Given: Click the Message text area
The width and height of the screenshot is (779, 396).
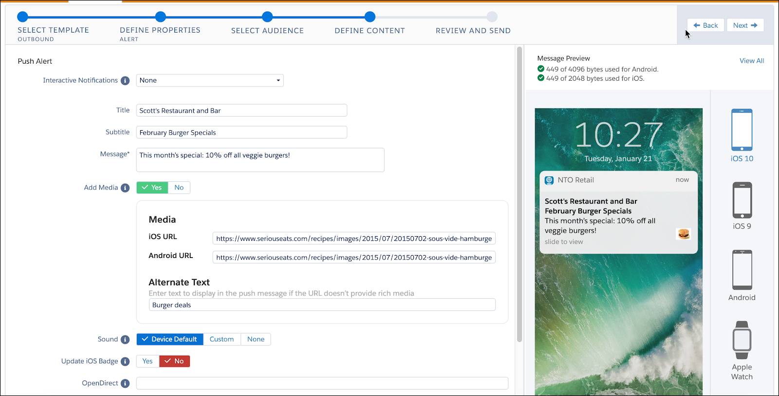Looking at the screenshot, I should [x=260, y=160].
